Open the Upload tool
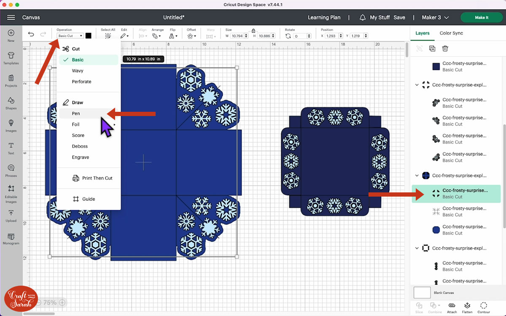The height and width of the screenshot is (316, 506). tap(11, 215)
